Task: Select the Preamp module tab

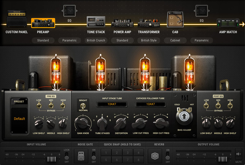Action: tap(43, 23)
